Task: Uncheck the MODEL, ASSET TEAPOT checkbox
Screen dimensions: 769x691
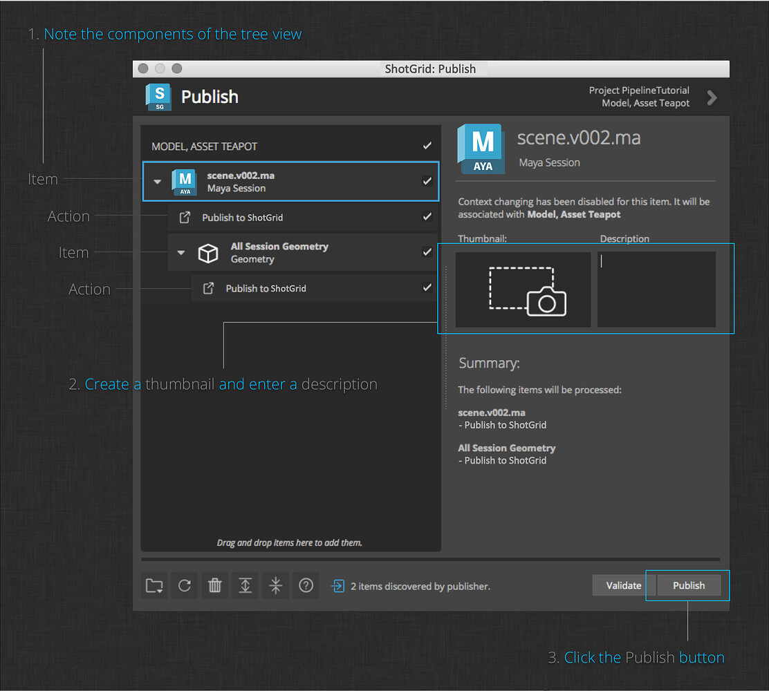Action: click(x=427, y=146)
